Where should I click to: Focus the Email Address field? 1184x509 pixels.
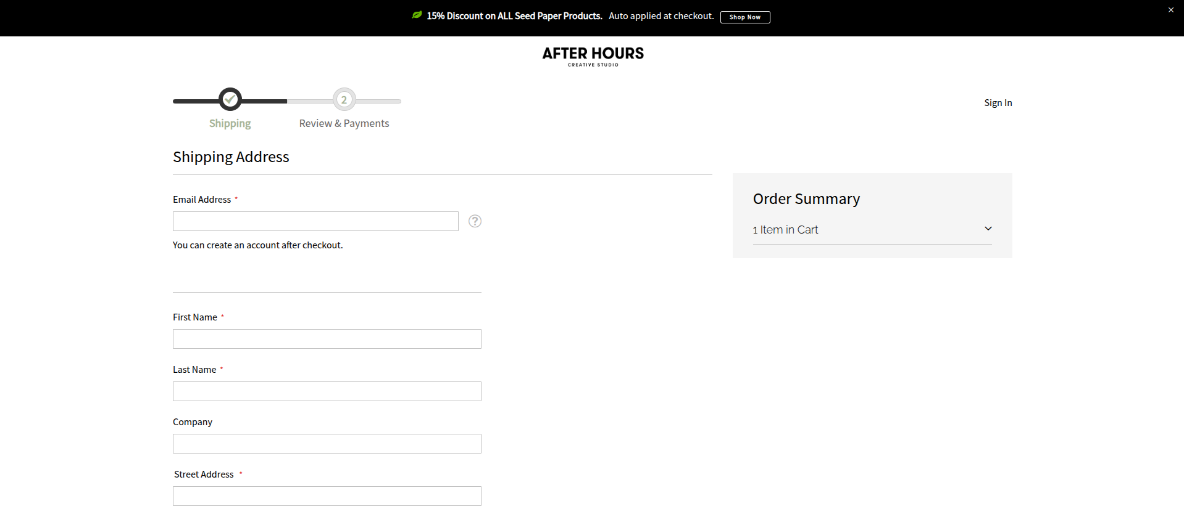coord(315,221)
